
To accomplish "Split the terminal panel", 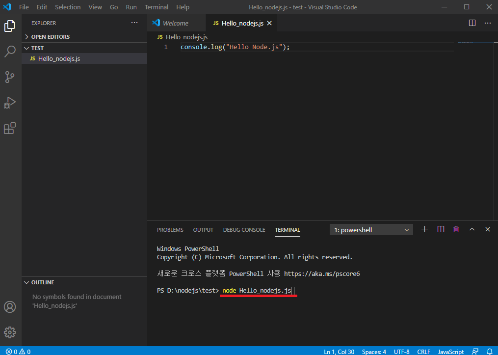I will click(441, 229).
